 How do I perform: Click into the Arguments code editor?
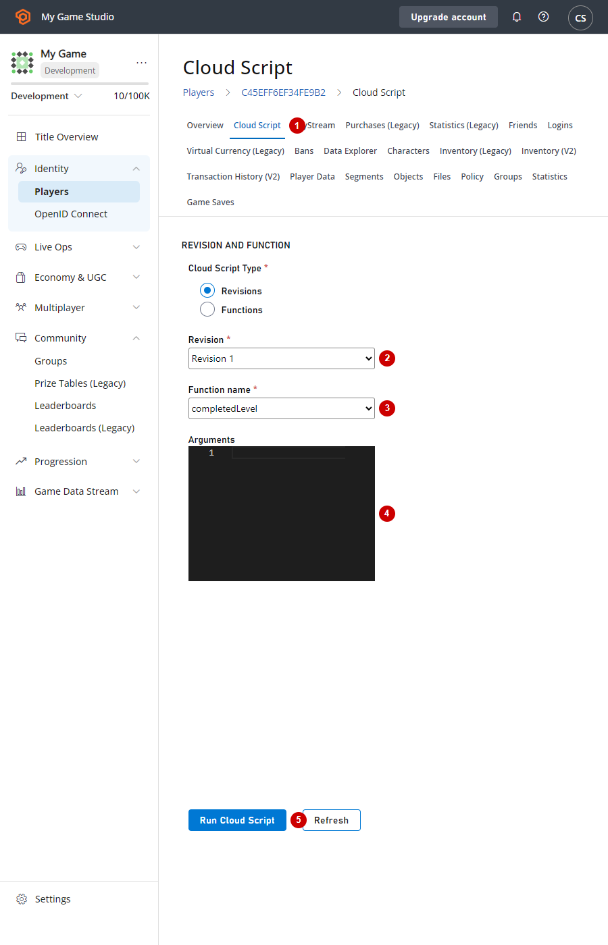(x=282, y=514)
